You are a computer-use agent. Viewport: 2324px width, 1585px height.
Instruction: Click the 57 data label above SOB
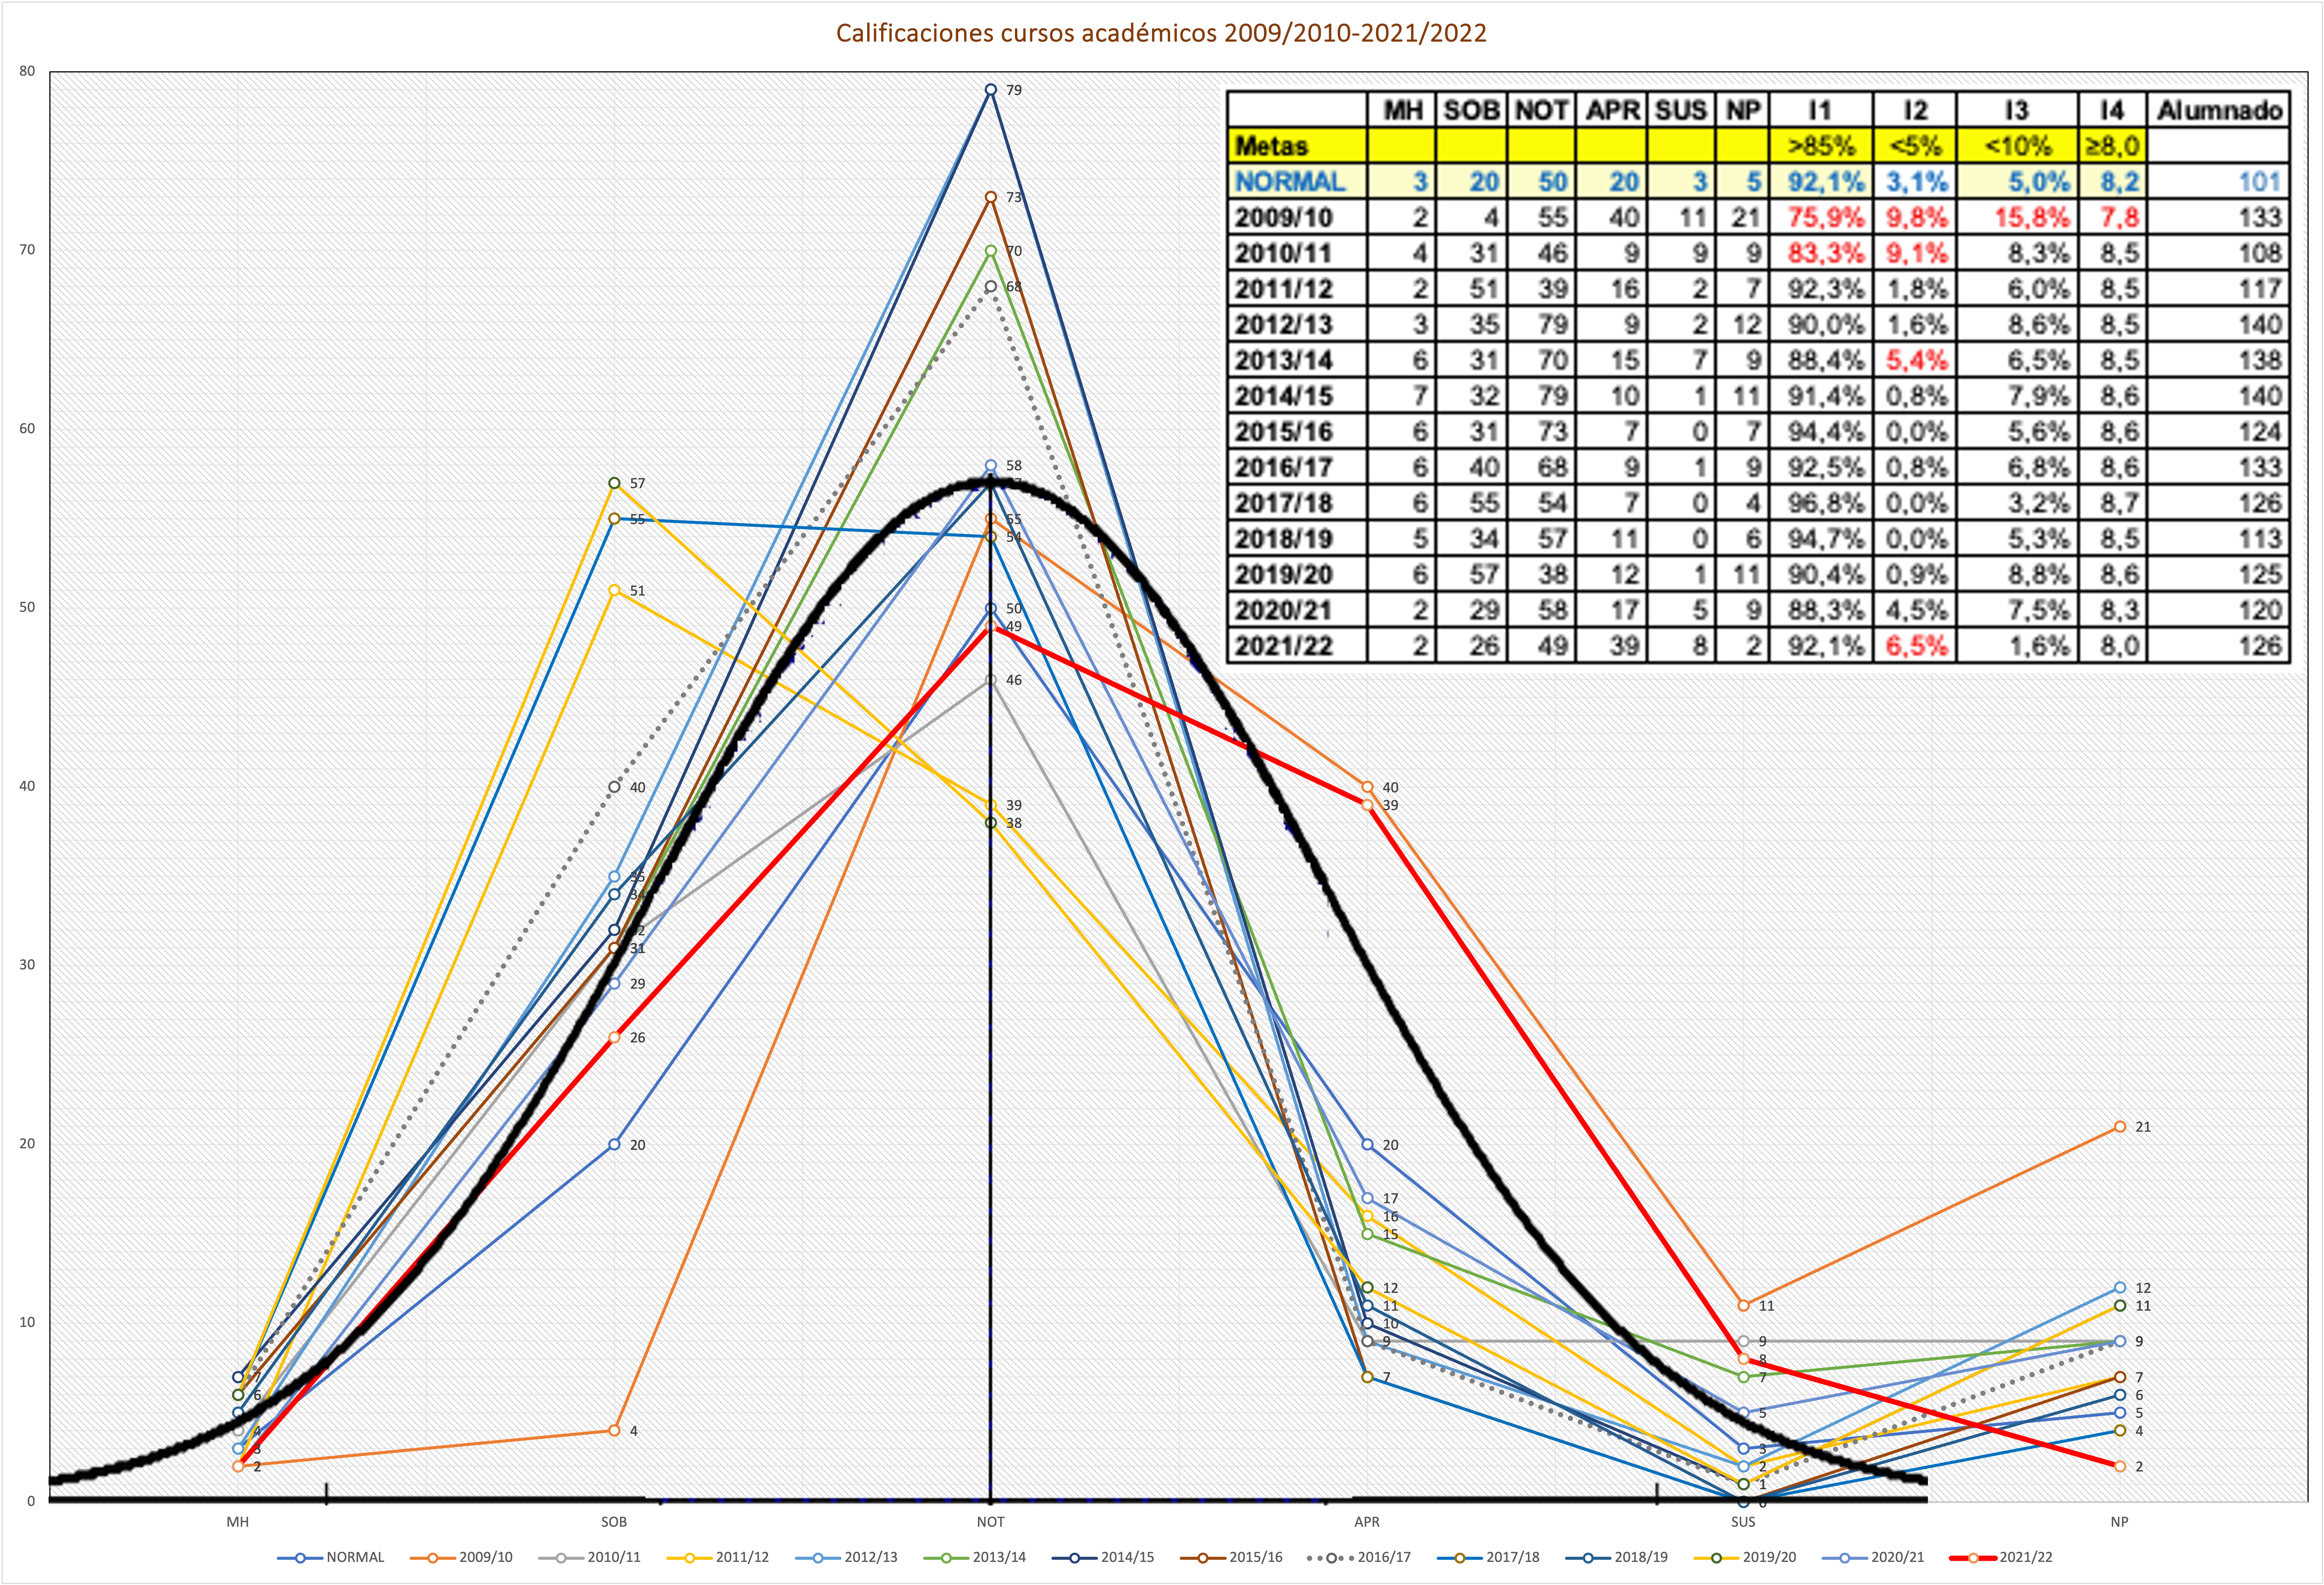point(637,483)
